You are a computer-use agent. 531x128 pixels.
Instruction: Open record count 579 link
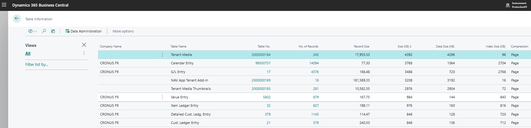point(316,123)
